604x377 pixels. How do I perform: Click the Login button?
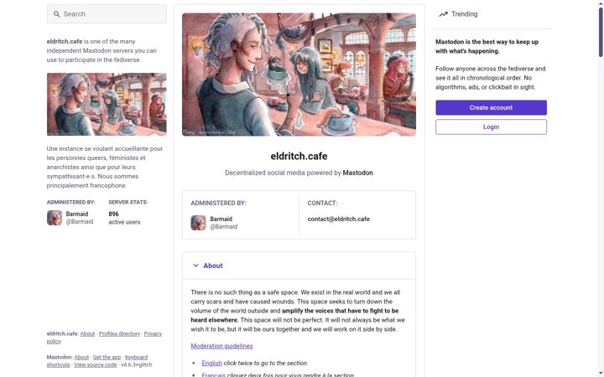[491, 127]
